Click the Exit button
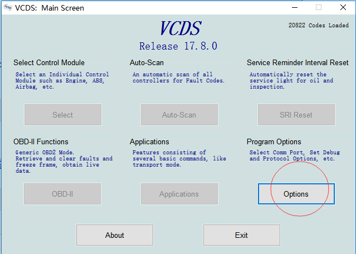 (242, 235)
